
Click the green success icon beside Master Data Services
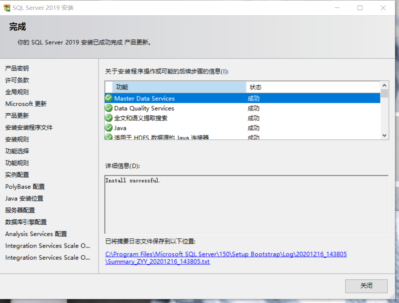(108, 98)
